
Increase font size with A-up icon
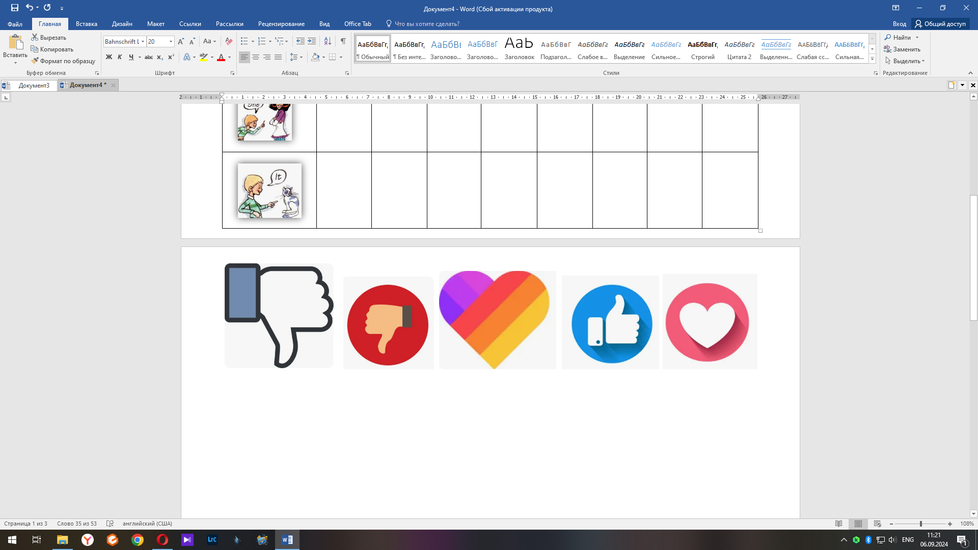[181, 42]
